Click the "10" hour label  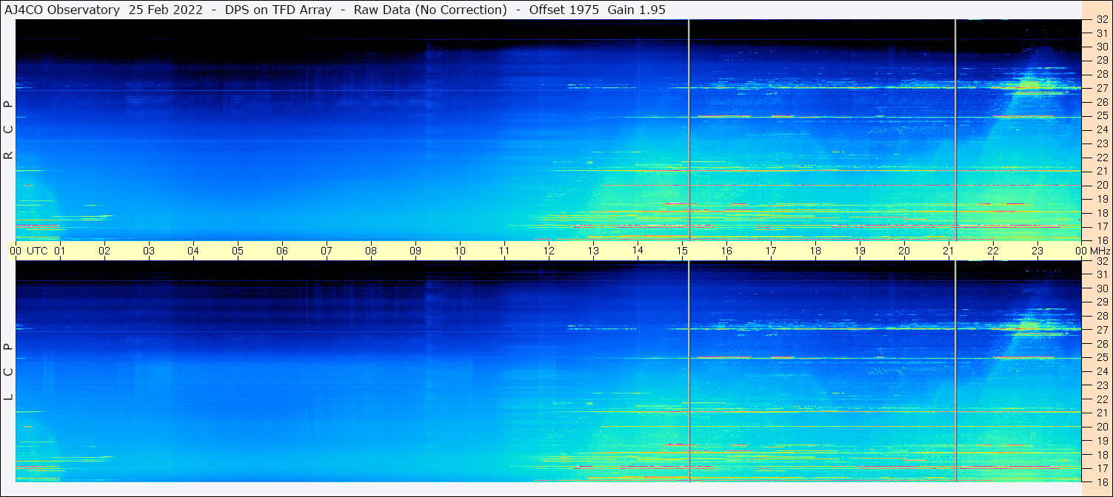pyautogui.click(x=460, y=251)
